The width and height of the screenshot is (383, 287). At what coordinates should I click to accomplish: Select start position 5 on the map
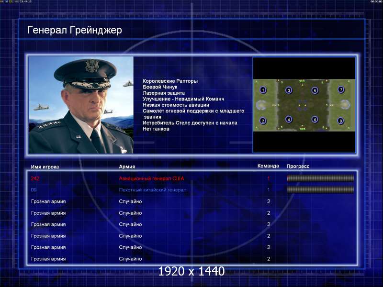point(315,90)
